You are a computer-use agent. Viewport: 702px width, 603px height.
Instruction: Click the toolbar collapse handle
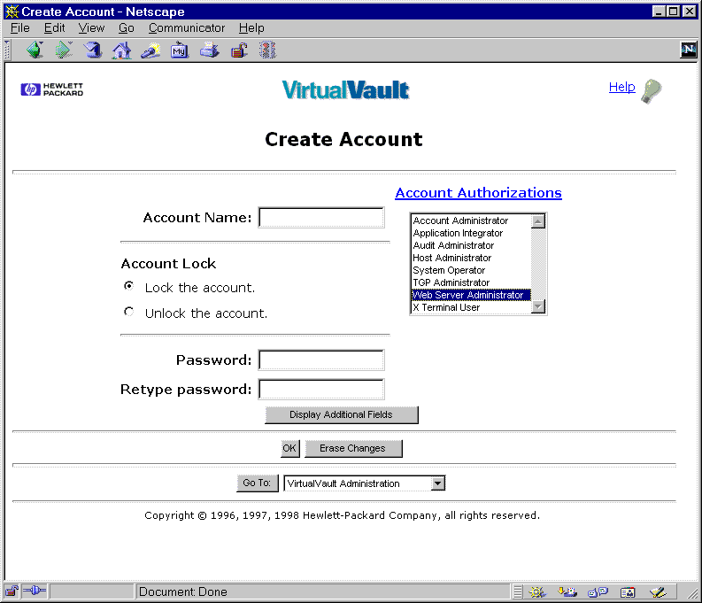(x=7, y=50)
